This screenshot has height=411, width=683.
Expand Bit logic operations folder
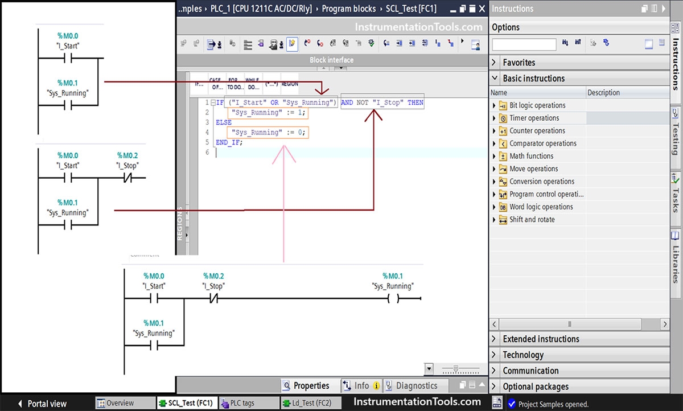point(494,105)
